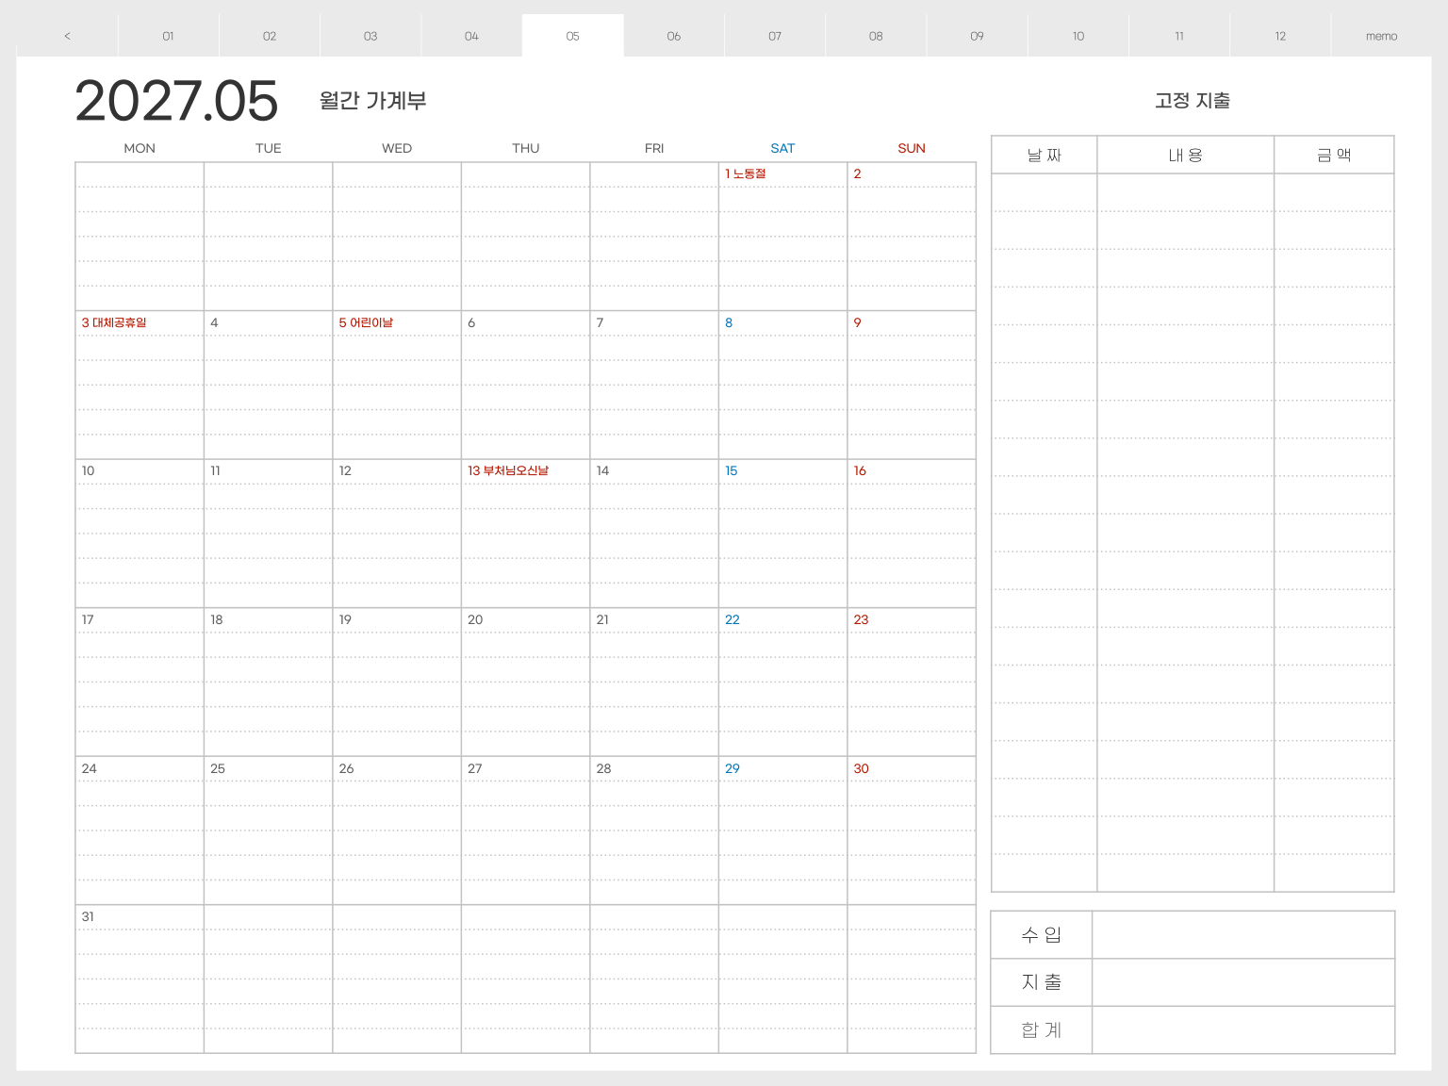Select the 13 부처님오신날 date cell
The image size is (1448, 1086).
tap(526, 534)
